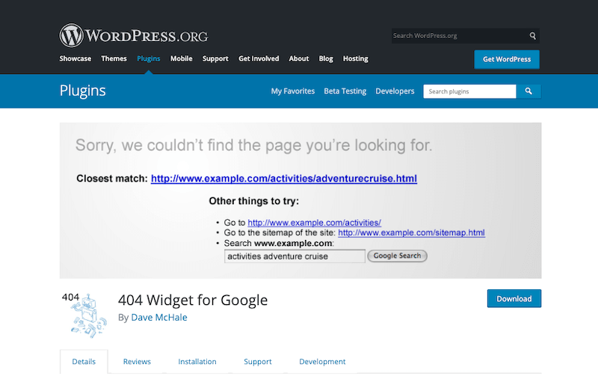The width and height of the screenshot is (598, 379).
Task: Click the Get WordPress button
Action: pyautogui.click(x=506, y=60)
